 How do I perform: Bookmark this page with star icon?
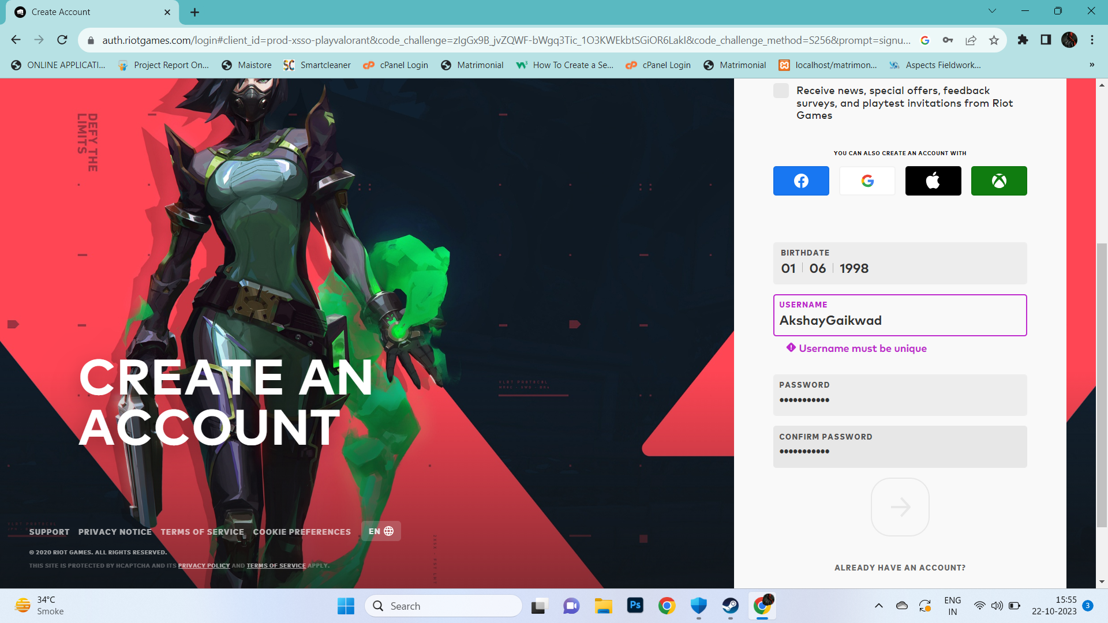994,40
